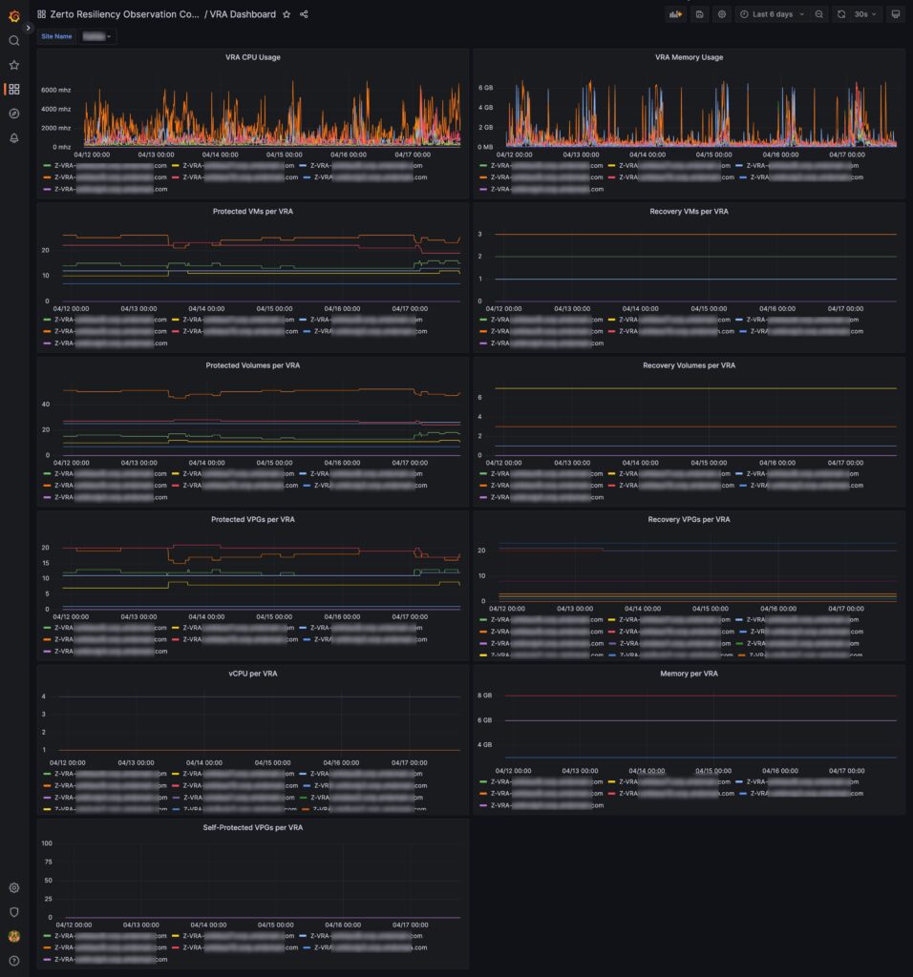Open the Help question mark icon
The image size is (913, 977).
click(x=13, y=960)
